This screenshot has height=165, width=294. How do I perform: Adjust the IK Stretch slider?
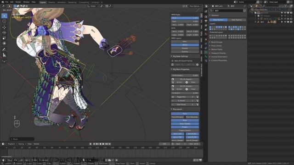point(185,93)
